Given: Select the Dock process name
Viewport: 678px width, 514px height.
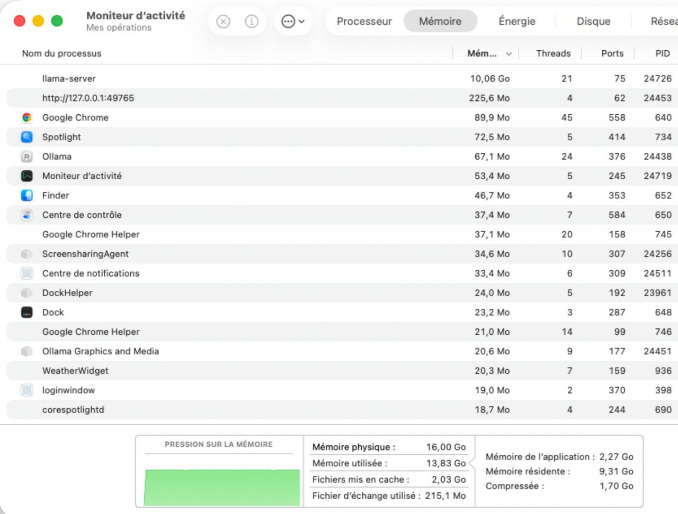Looking at the screenshot, I should click(x=53, y=313).
